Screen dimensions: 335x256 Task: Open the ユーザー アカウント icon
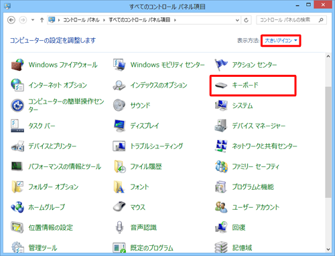pyautogui.click(x=221, y=207)
